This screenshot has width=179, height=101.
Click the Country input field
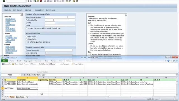50,23
